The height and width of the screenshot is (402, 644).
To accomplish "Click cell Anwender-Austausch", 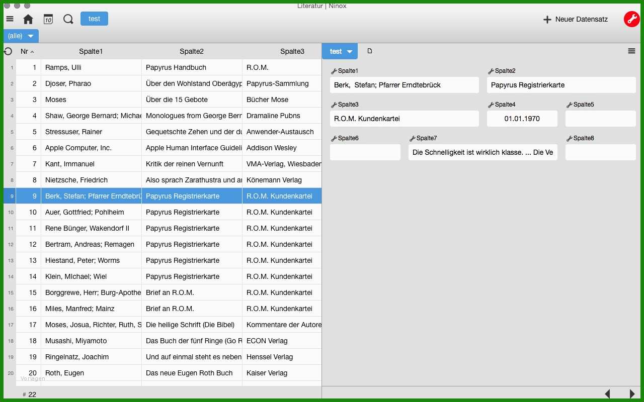I will pyautogui.click(x=282, y=132).
